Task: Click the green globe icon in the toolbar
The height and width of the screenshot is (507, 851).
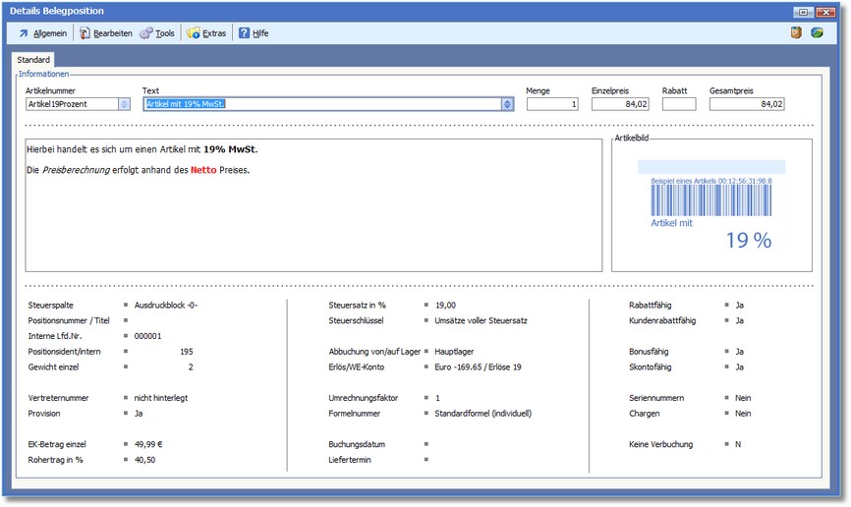Action: point(817,33)
